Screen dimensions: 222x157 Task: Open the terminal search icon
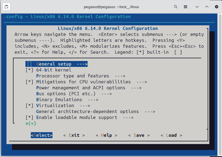[176, 7]
